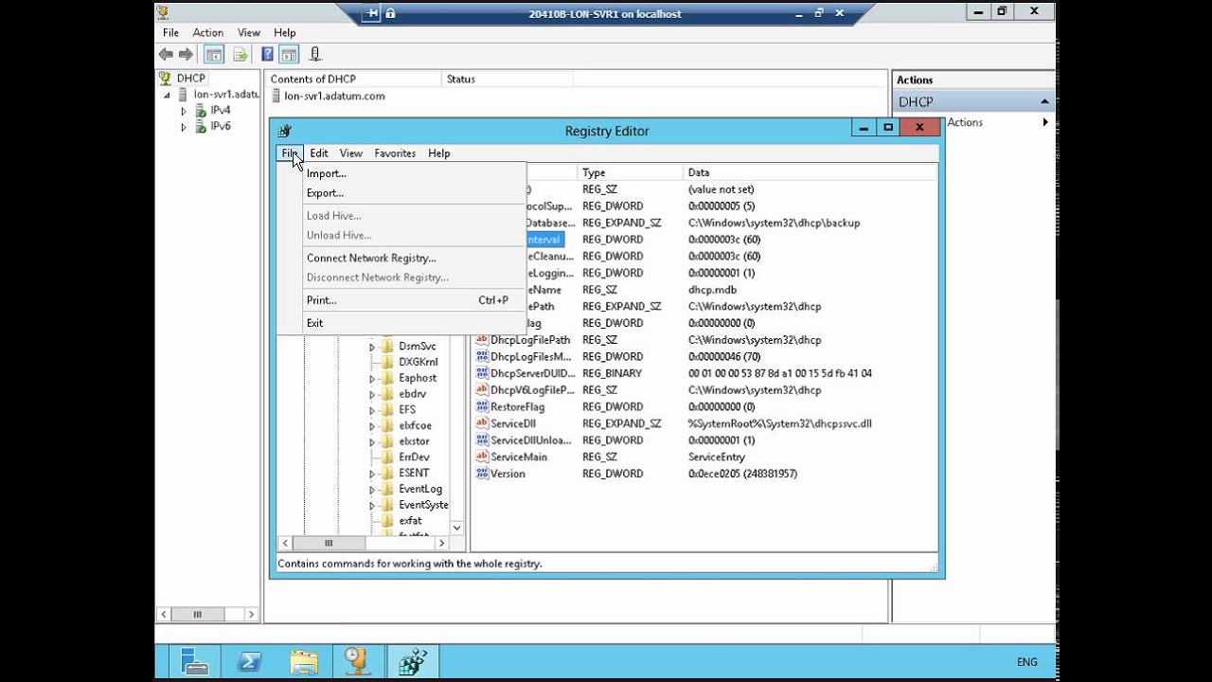1212x682 pixels.
Task: Open Help via the blue question-mark icon
Action: (x=268, y=55)
